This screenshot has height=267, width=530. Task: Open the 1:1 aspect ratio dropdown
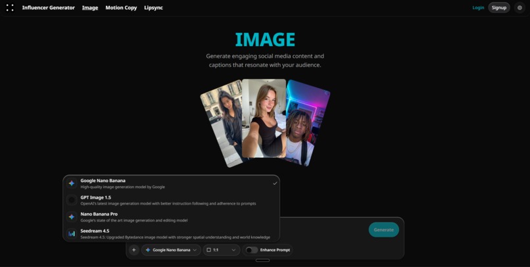coord(222,250)
